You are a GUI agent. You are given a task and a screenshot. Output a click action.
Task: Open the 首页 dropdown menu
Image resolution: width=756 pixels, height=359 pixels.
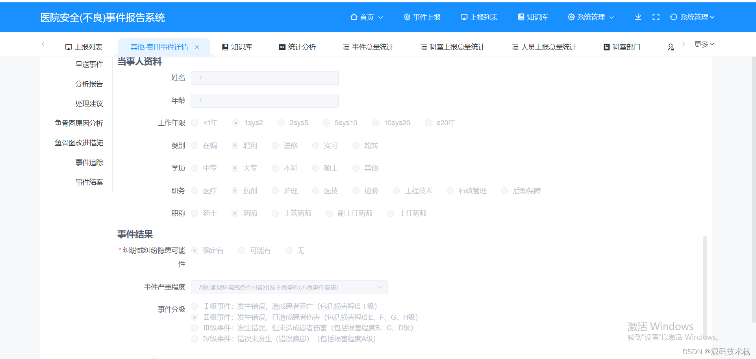[367, 17]
